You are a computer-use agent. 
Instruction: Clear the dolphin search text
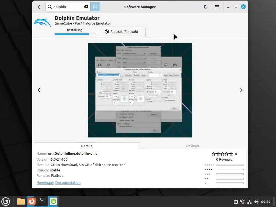(86, 7)
